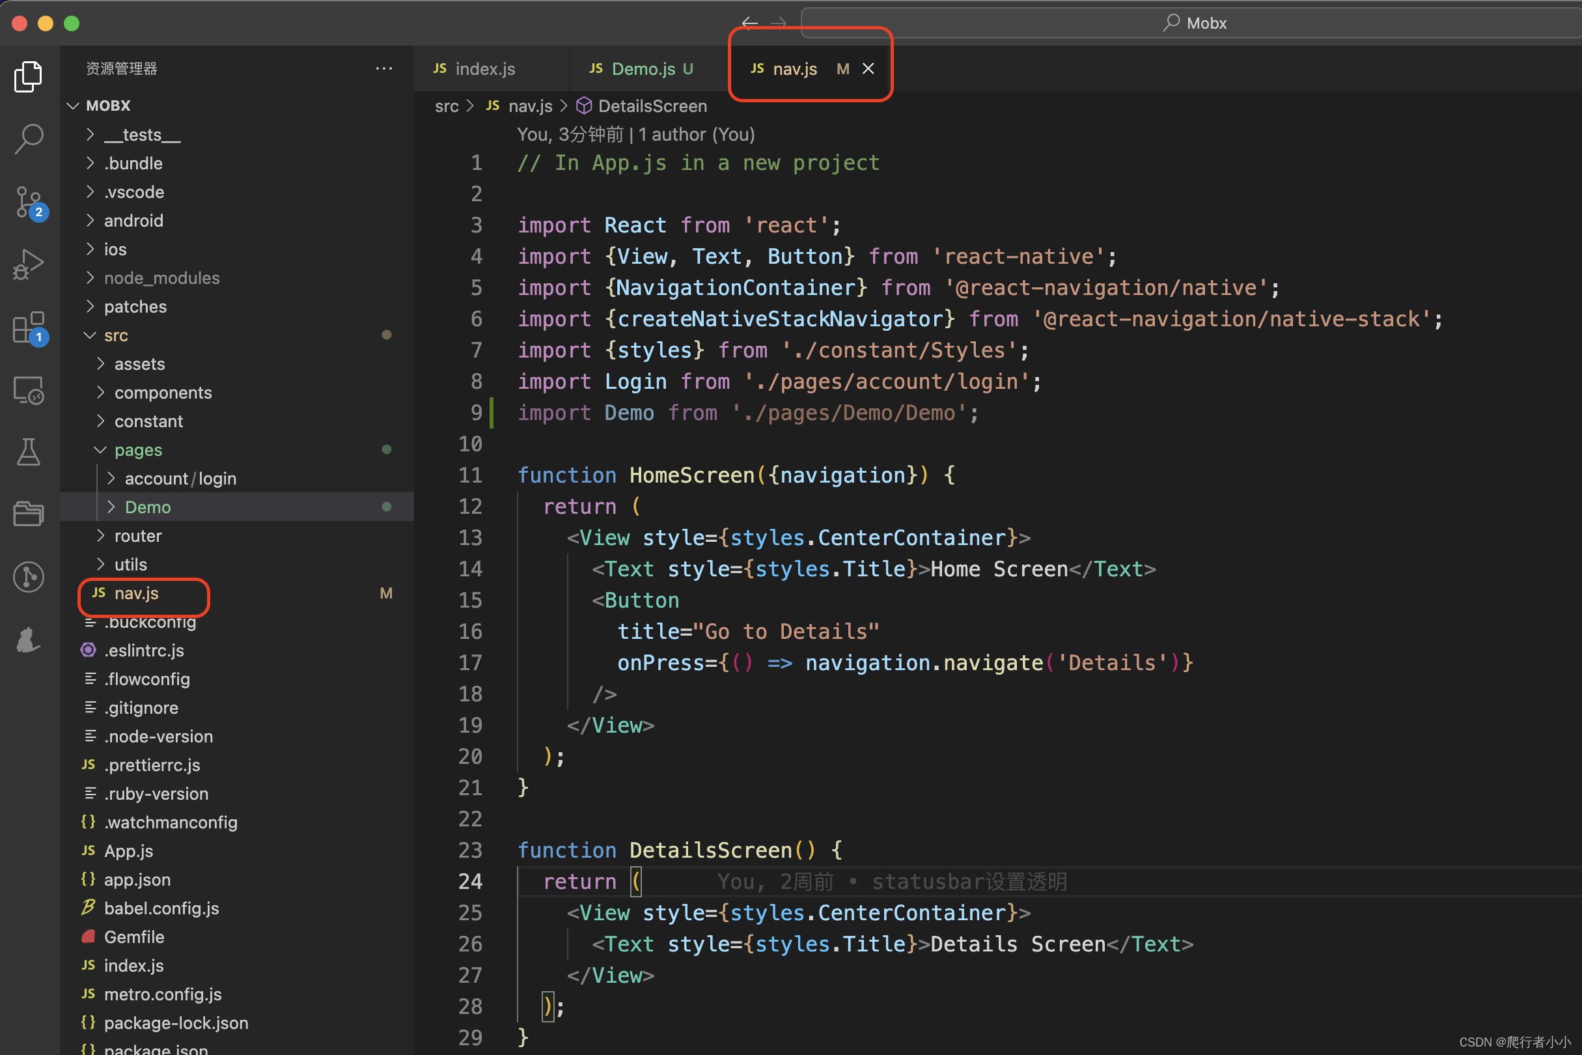Switch to the index.js editor tab

(484, 68)
